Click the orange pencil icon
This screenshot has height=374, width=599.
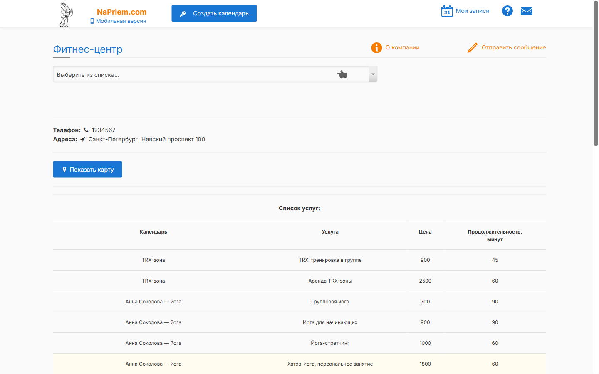click(x=473, y=48)
